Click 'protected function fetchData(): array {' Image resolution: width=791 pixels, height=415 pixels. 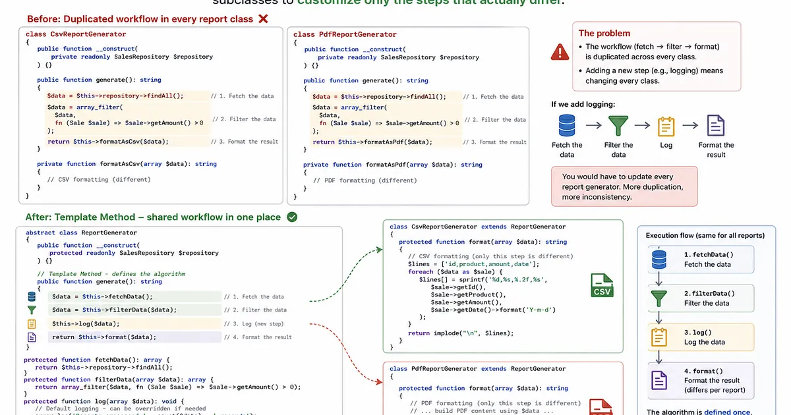(x=98, y=360)
